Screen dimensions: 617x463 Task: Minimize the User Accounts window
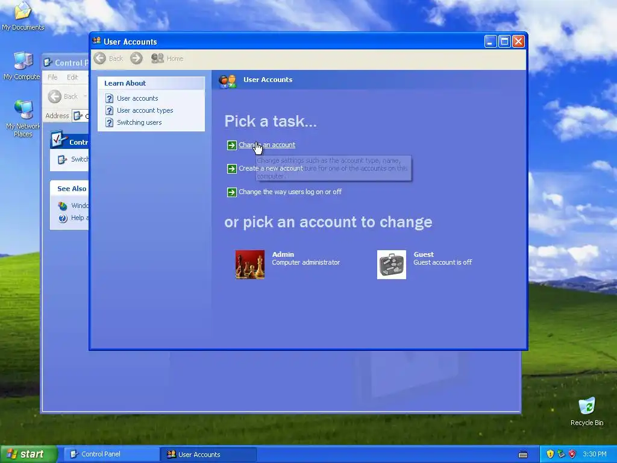click(490, 42)
